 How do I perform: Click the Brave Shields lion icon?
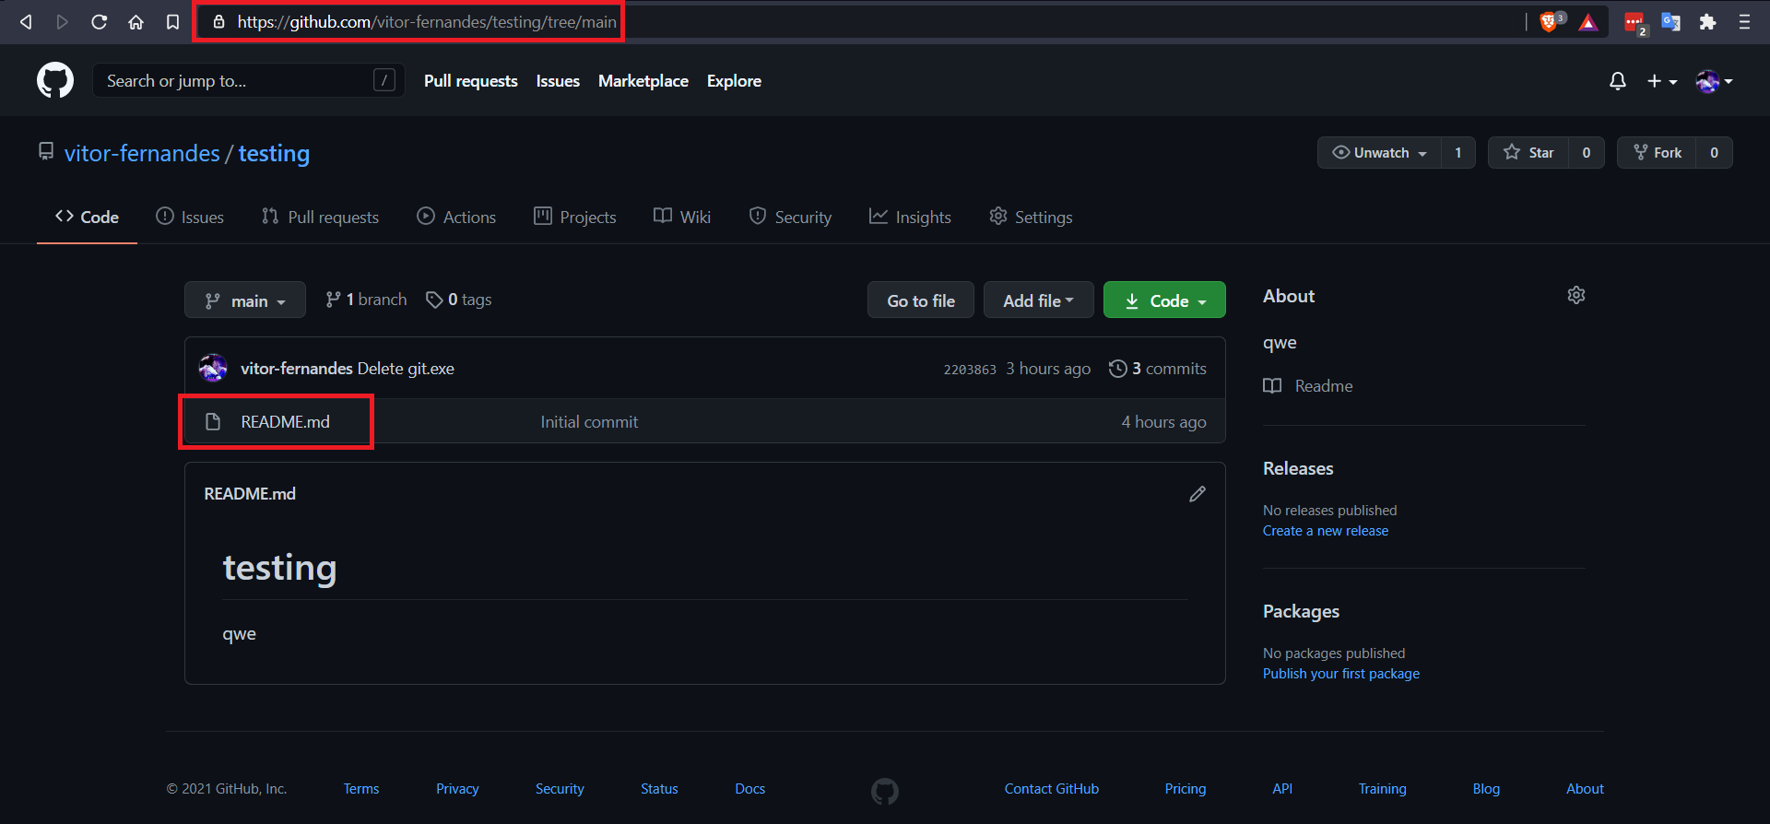click(x=1549, y=22)
